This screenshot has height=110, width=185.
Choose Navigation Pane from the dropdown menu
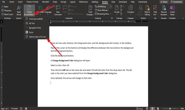tap(36, 28)
